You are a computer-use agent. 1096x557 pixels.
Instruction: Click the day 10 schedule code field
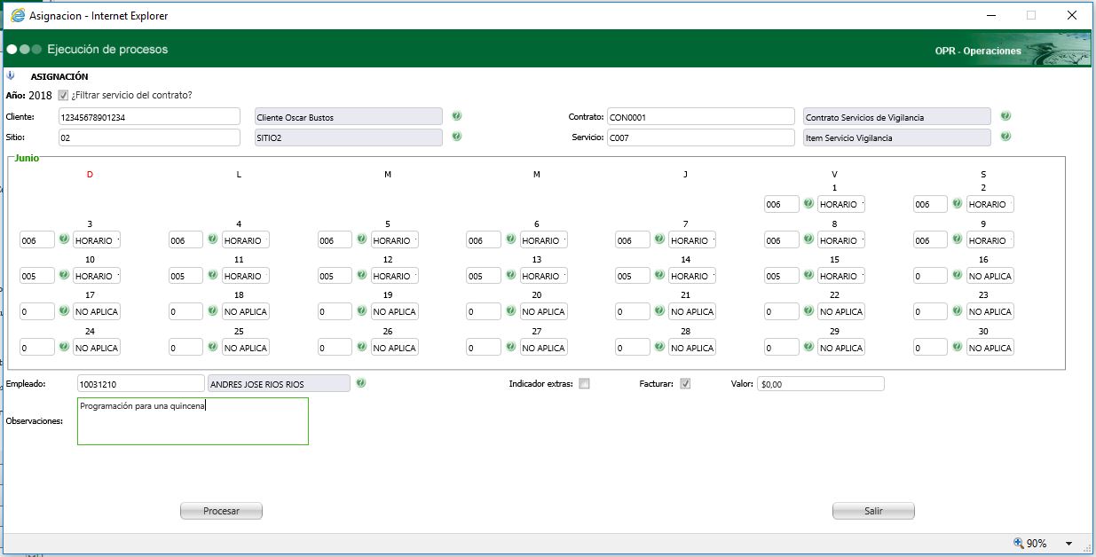pos(36,276)
